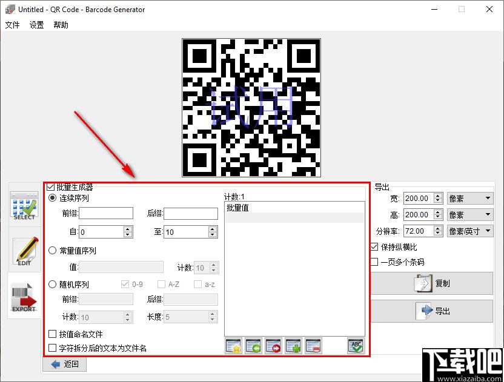The image size is (504, 382).
Task: Open the EXPORT barcode tab
Action: pyautogui.click(x=24, y=296)
